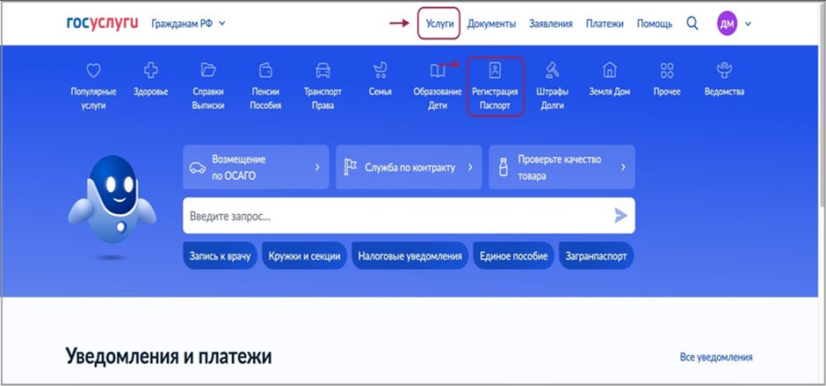826x386 pixels.
Task: Open chevron on Проверьте качество товара card
Action: [x=623, y=168]
